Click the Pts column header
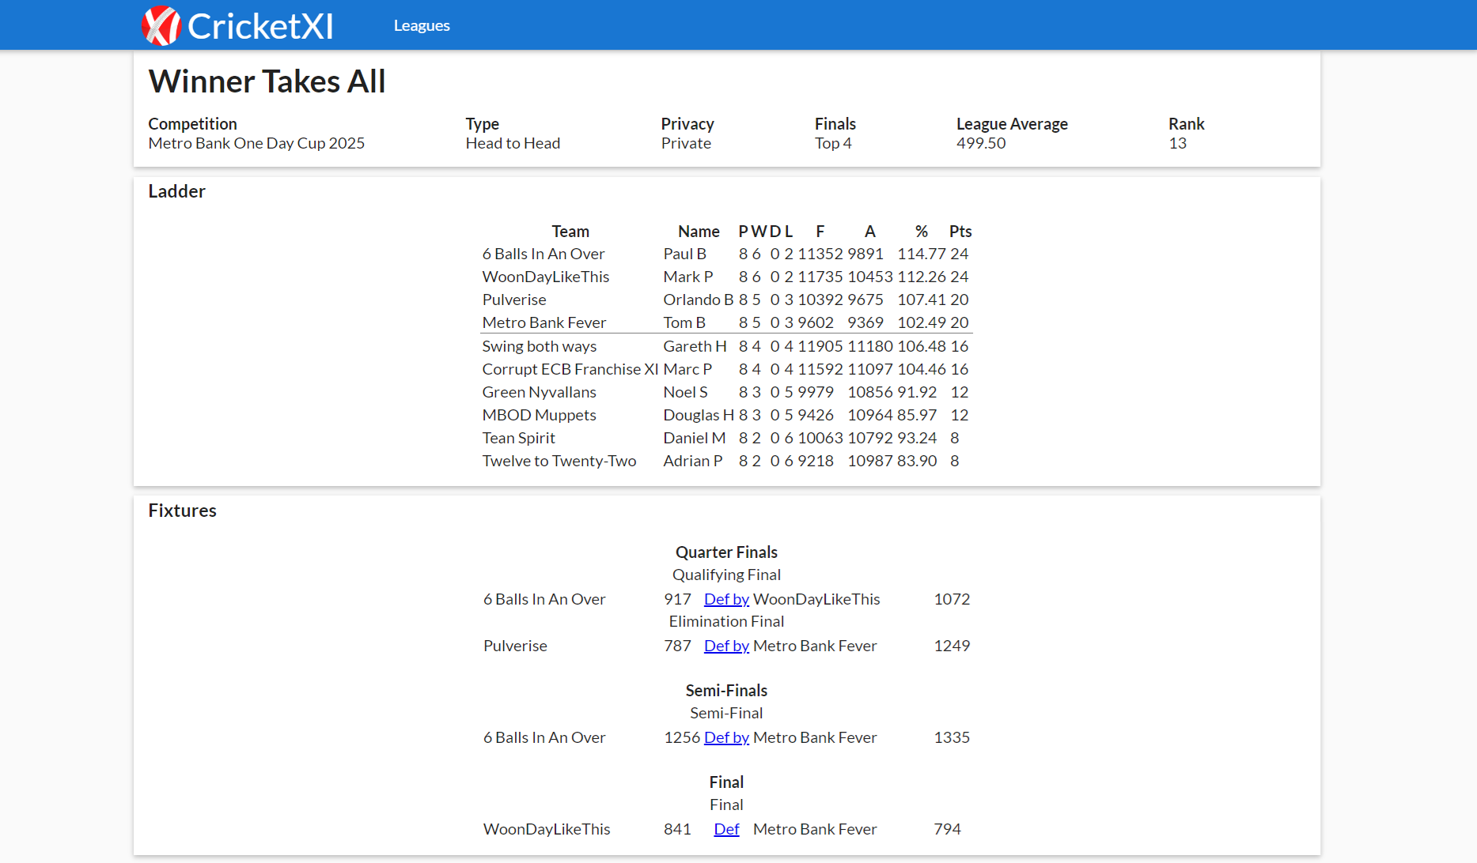The height and width of the screenshot is (863, 1477). (960, 232)
